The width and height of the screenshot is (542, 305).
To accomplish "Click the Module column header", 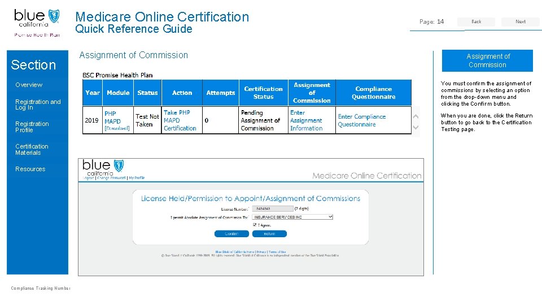I will (118, 93).
